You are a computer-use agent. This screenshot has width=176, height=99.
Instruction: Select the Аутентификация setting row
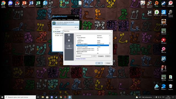tap(92, 38)
